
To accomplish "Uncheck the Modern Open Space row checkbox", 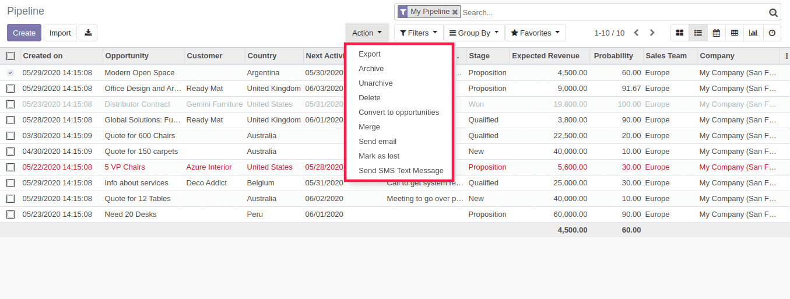I will 10,73.
